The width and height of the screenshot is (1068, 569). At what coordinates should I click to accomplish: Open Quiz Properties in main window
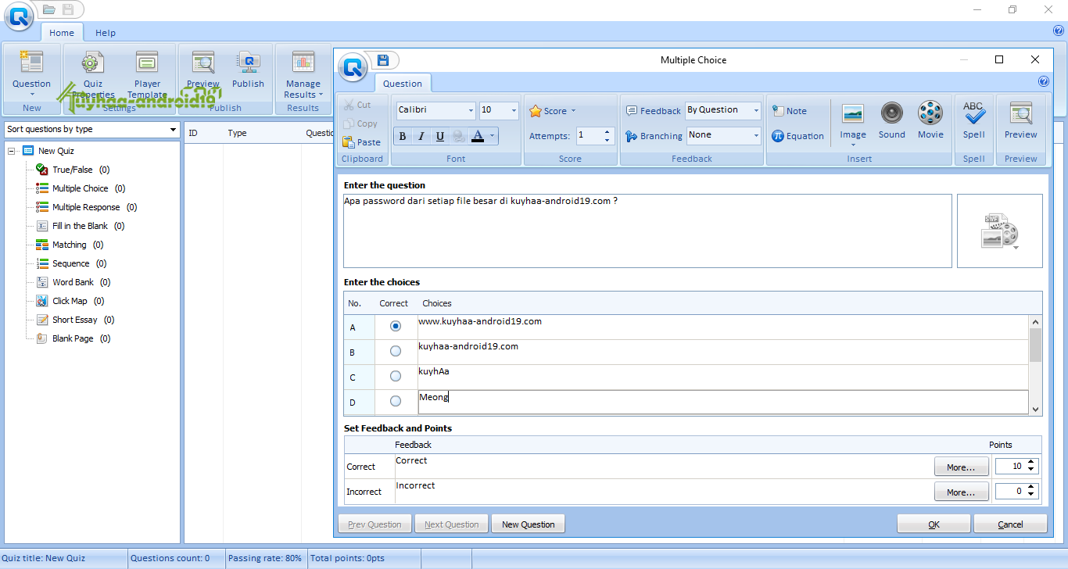92,74
